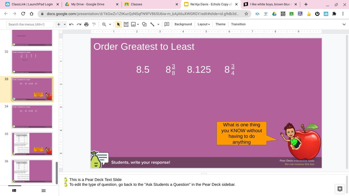Click the browser Home icon
Screen dimensions: 349x196
pyautogui.click(x=31, y=14)
